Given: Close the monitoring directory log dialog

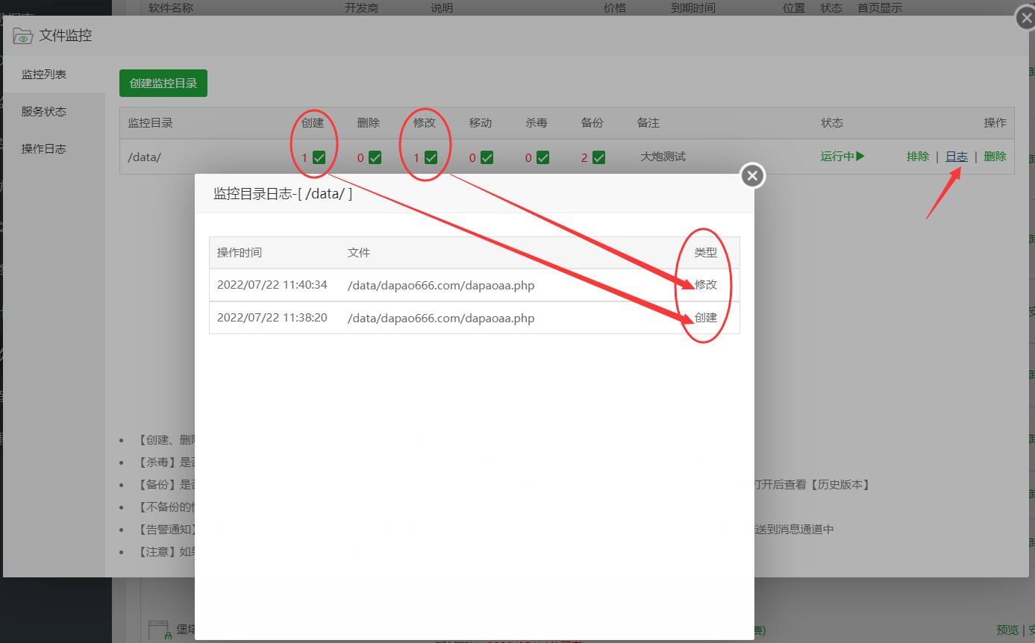Looking at the screenshot, I should pyautogui.click(x=752, y=175).
